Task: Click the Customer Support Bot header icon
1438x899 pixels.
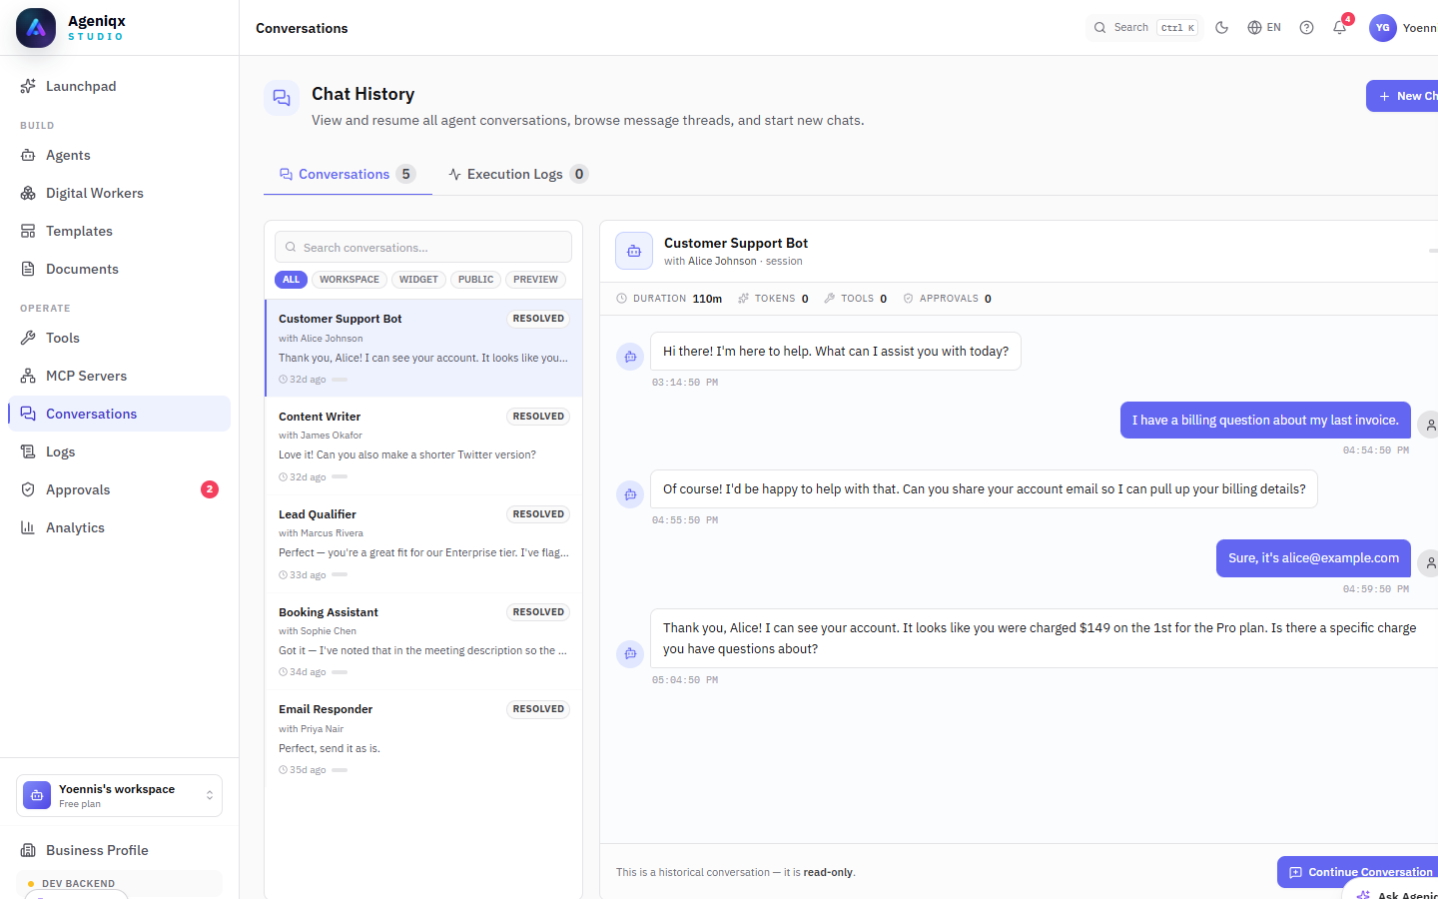Action: coord(634,251)
